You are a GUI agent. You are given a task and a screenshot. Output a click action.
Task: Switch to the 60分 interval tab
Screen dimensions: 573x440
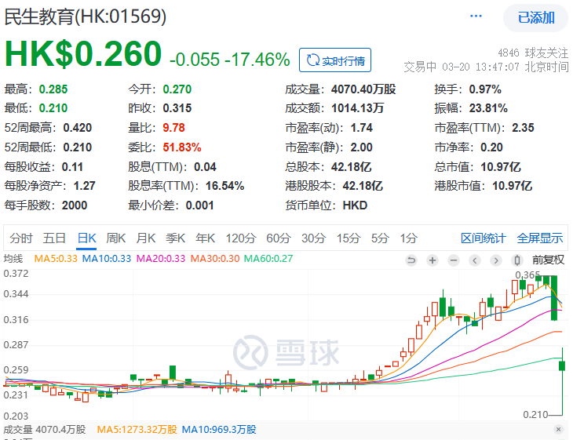(278, 238)
